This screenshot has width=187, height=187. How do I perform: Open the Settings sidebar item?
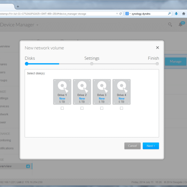(x=4, y=98)
